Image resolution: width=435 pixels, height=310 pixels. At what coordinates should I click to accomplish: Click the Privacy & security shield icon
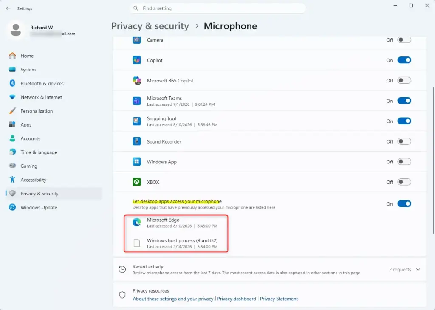[x=12, y=194]
